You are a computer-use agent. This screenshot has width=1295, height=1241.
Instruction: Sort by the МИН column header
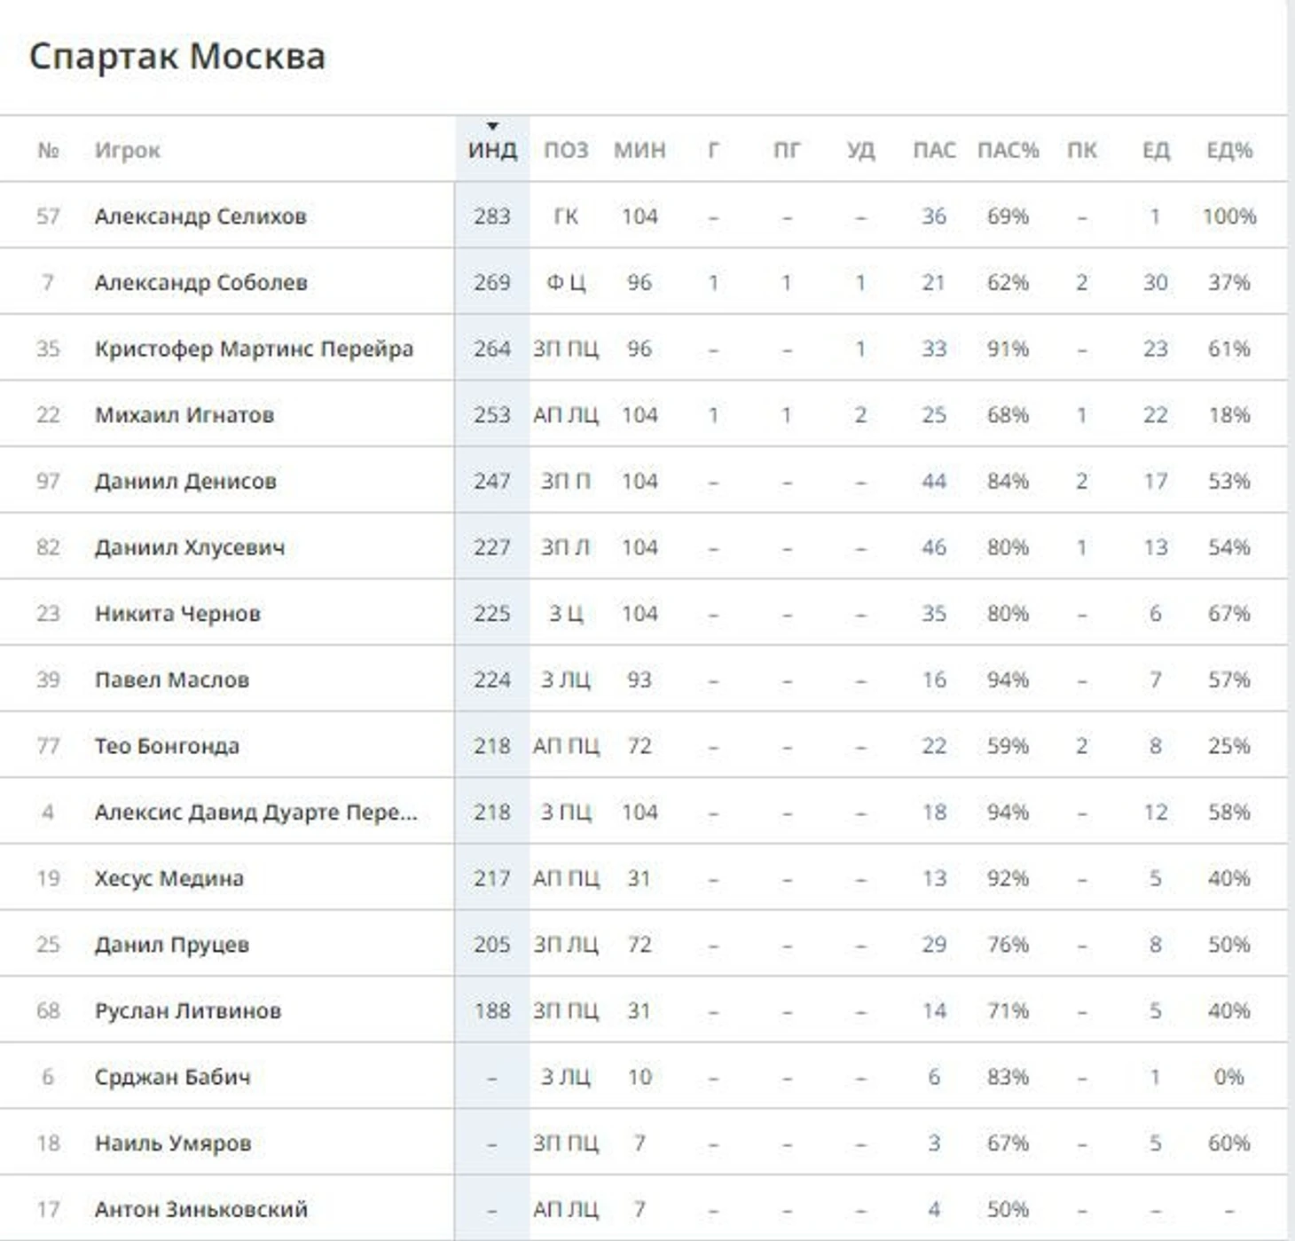point(639,150)
